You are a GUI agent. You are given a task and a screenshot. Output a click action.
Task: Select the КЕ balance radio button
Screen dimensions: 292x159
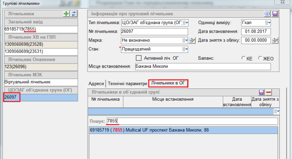pos(243,58)
